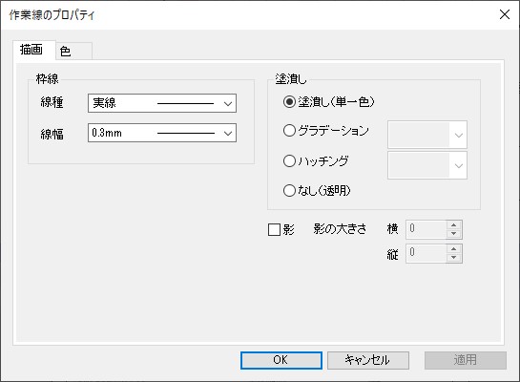
Task: Open the グラデーション pattern dropdown
Action: [x=427, y=135]
